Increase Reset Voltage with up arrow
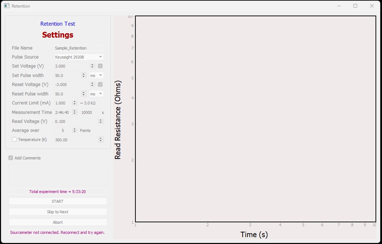The width and height of the screenshot is (382, 244). 92,83
